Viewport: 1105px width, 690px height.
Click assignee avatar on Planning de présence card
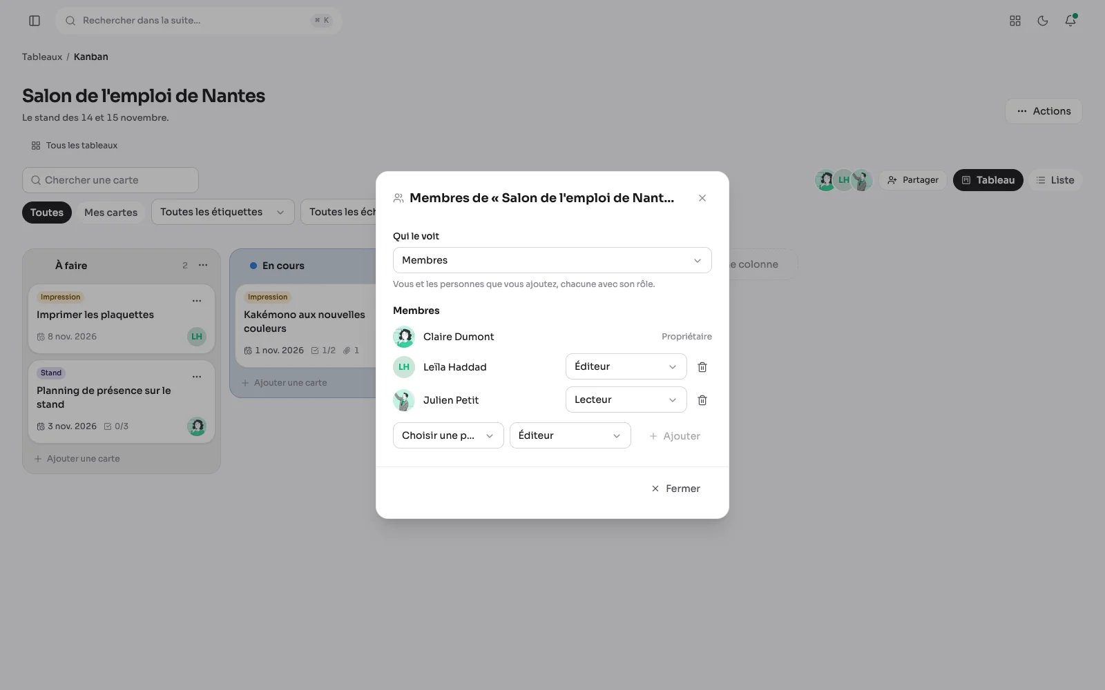[197, 426]
